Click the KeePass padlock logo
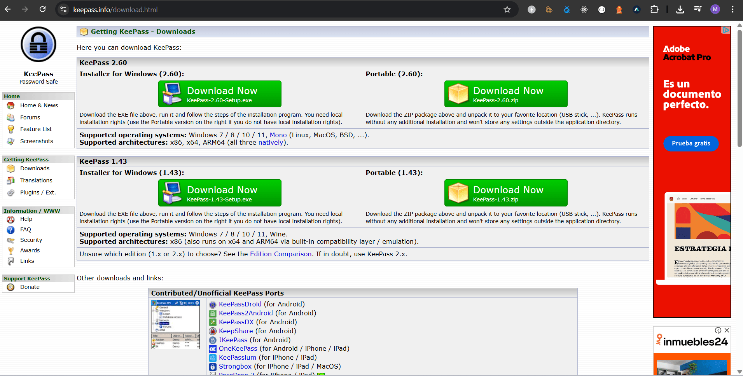Image resolution: width=743 pixels, height=376 pixels. click(38, 44)
